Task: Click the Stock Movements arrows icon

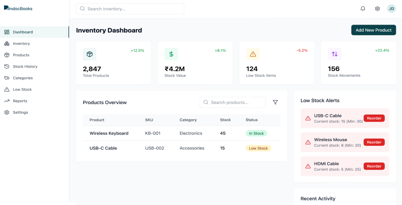Action: coord(335,54)
